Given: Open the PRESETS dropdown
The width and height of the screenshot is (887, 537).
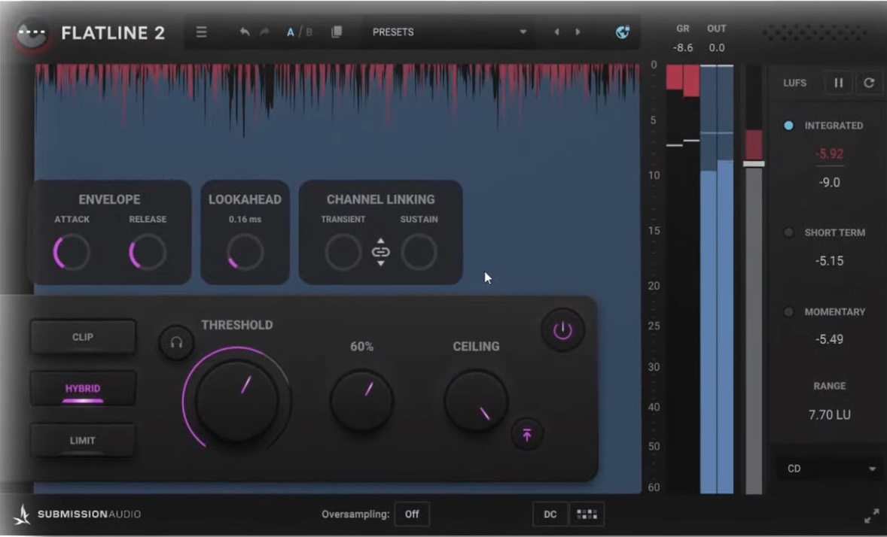Looking at the screenshot, I should tap(450, 32).
